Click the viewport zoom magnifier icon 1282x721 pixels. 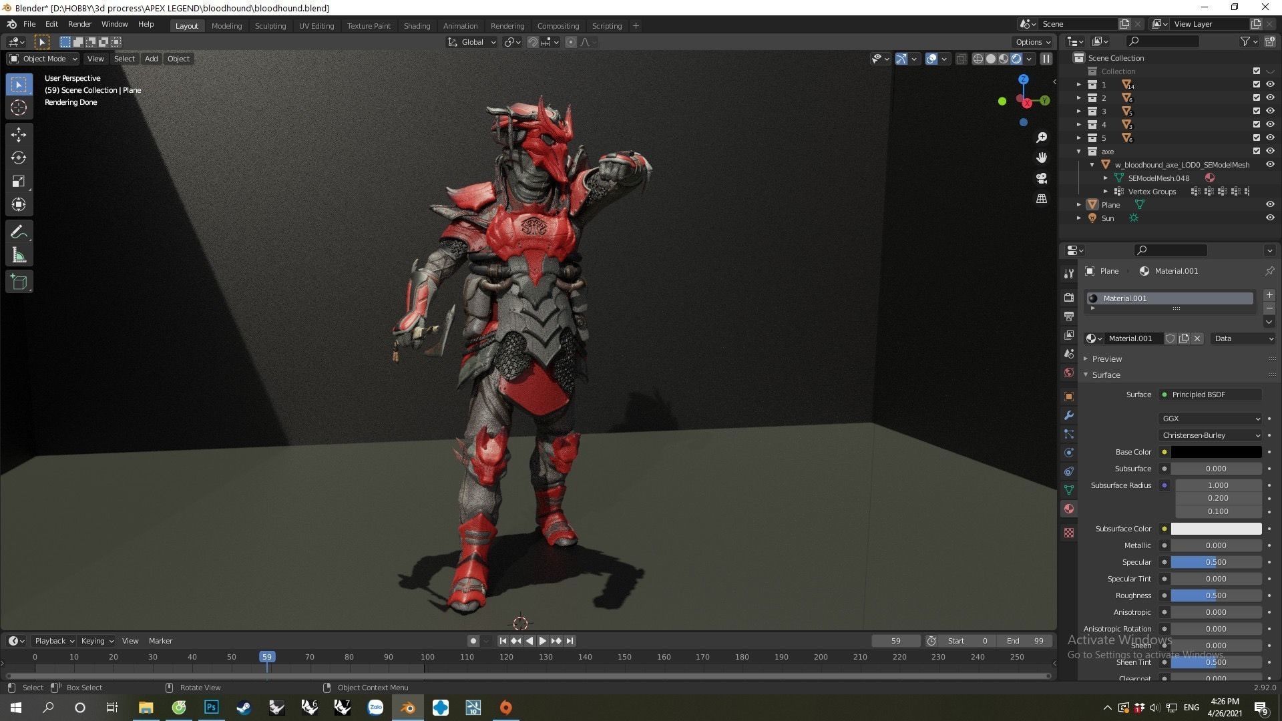point(1042,138)
